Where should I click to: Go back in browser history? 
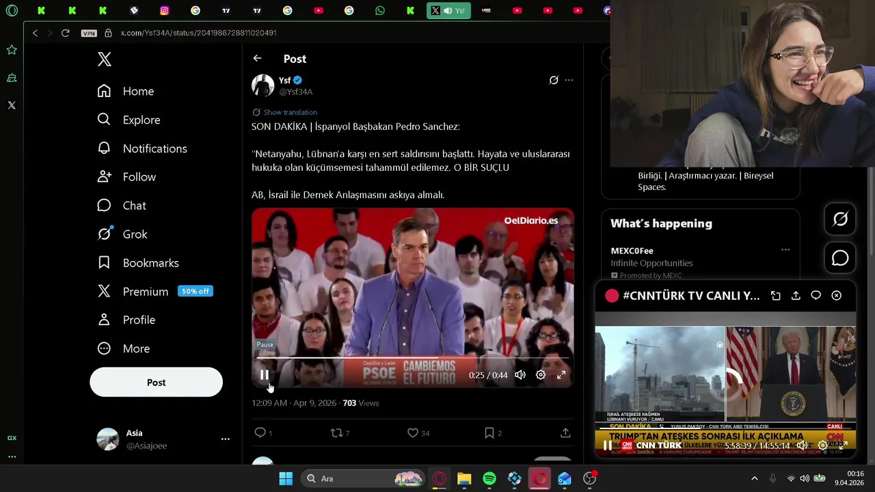35,33
